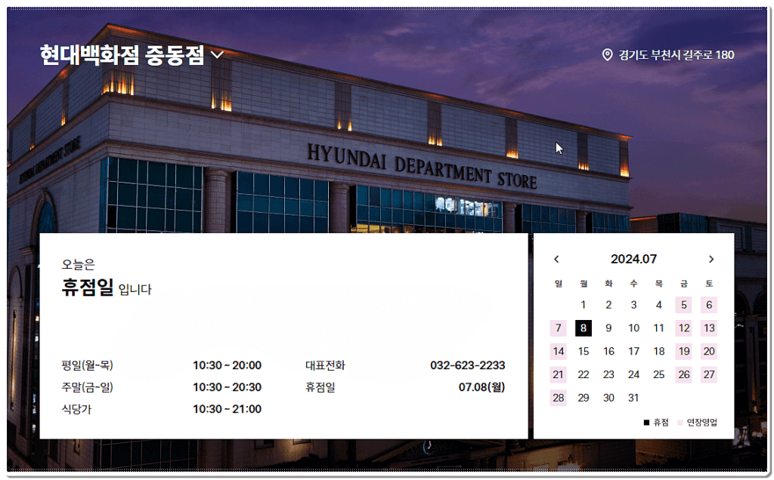The height and width of the screenshot is (480, 774).
Task: Click the closed date 07.08(월)
Action: coord(481,387)
